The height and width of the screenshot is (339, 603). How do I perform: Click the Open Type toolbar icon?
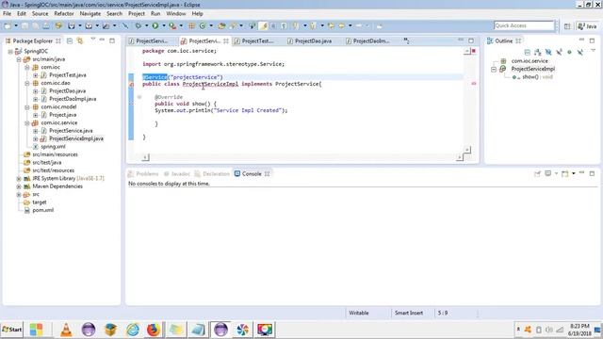(x=221, y=25)
